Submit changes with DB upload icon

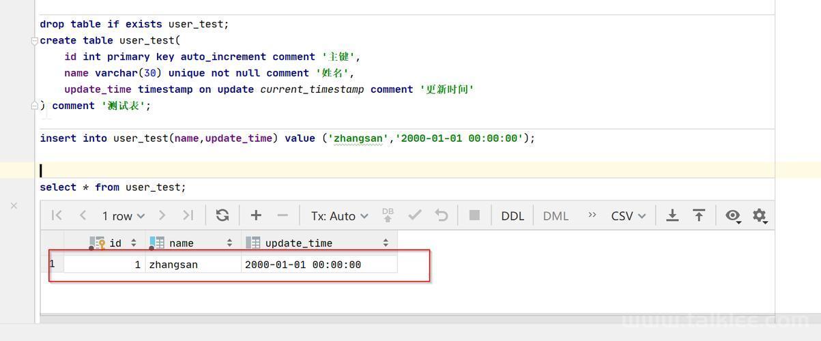[x=388, y=216]
